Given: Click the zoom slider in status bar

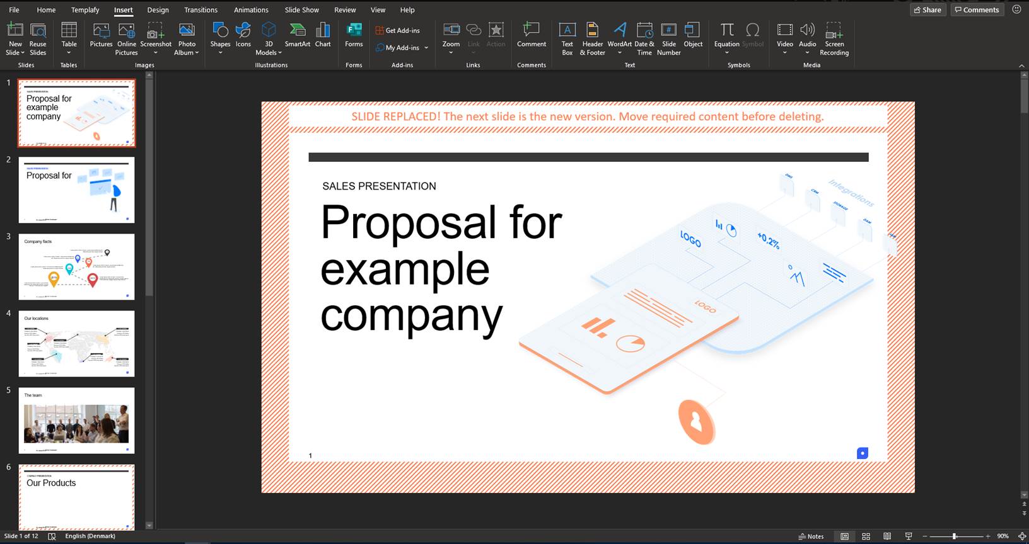Looking at the screenshot, I should click(x=955, y=536).
